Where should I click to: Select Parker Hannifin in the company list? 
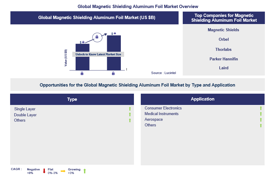tap(224, 59)
